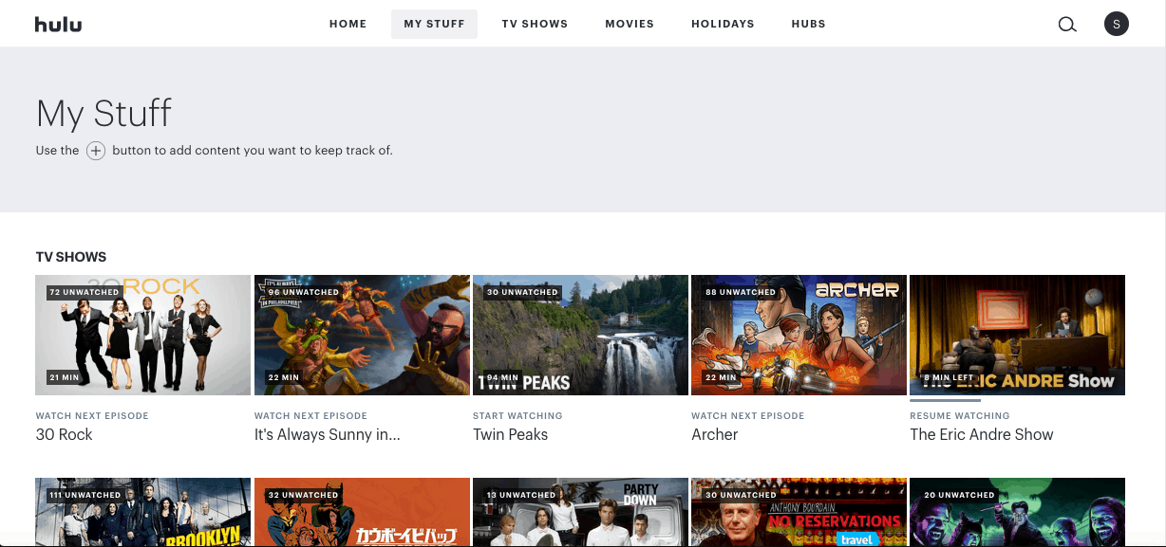Click the My Stuff page heading
The height and width of the screenshot is (547, 1166).
coord(103,113)
